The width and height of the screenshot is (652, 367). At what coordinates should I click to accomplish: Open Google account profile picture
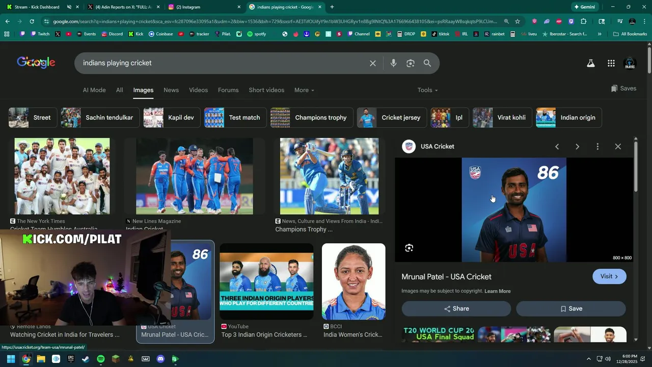(x=630, y=63)
